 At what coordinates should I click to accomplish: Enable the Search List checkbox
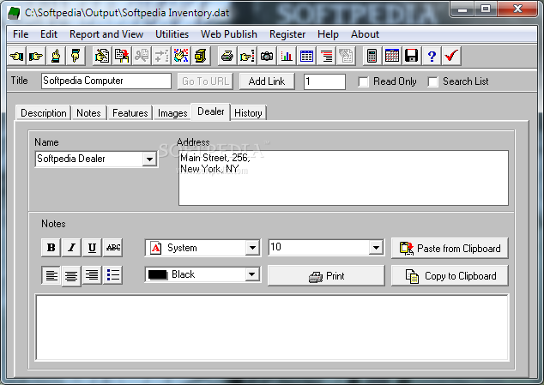pyautogui.click(x=432, y=81)
